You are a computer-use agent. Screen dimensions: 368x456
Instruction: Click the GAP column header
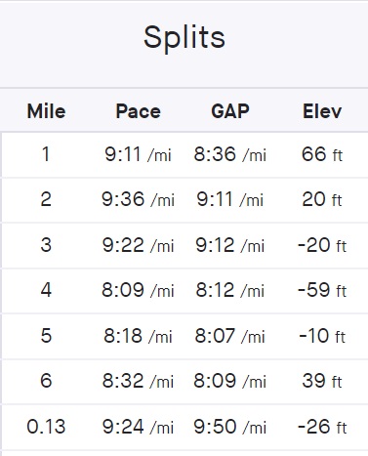230,111
